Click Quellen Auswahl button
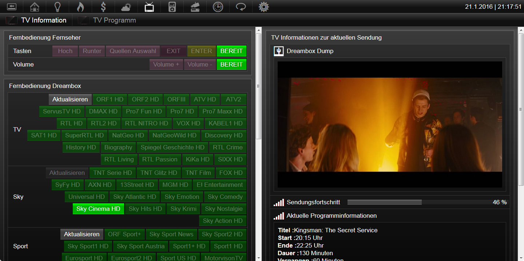Image resolution: width=524 pixels, height=261 pixels. click(133, 51)
